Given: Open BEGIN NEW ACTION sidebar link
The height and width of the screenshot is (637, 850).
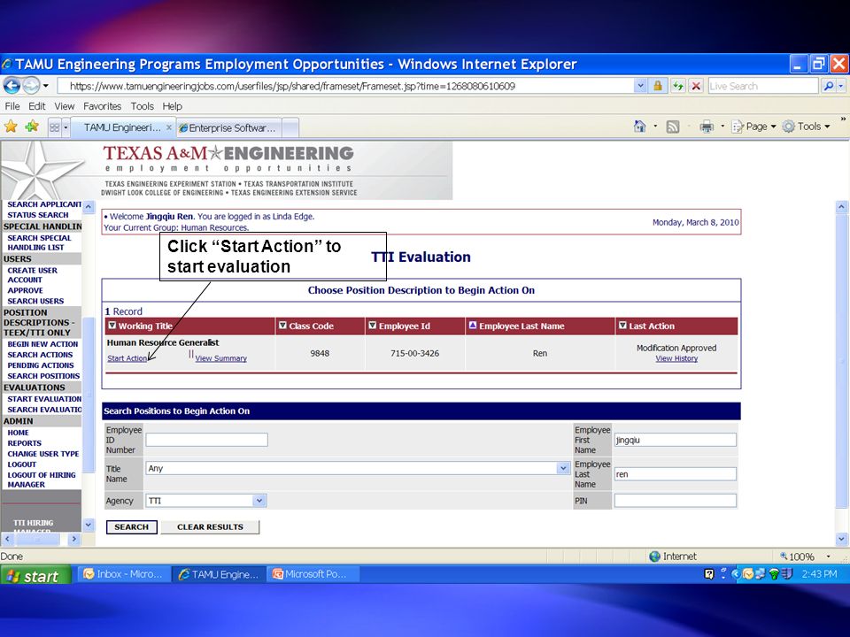Looking at the screenshot, I should [x=42, y=344].
